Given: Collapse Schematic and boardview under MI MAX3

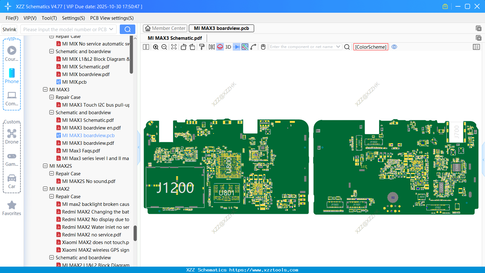Looking at the screenshot, I should point(52,113).
